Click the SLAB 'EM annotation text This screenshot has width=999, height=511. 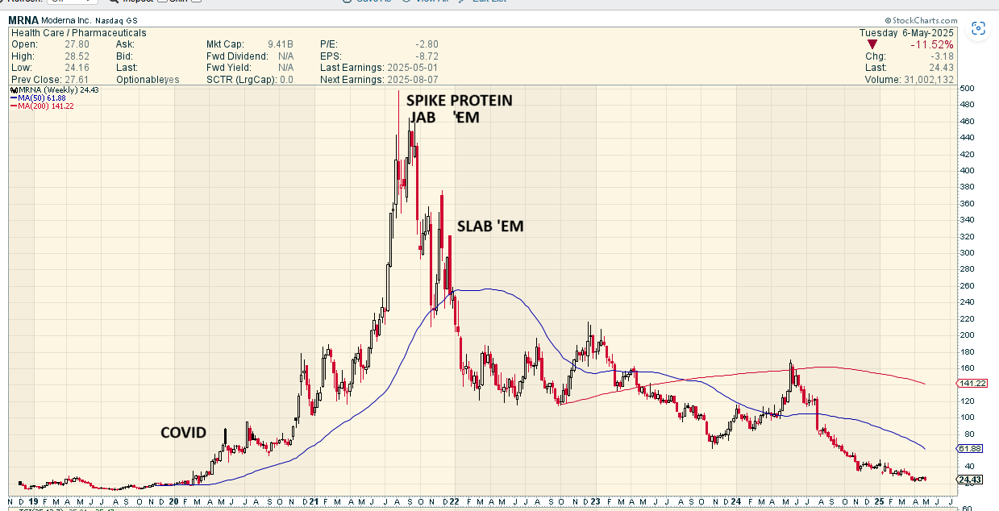point(490,226)
